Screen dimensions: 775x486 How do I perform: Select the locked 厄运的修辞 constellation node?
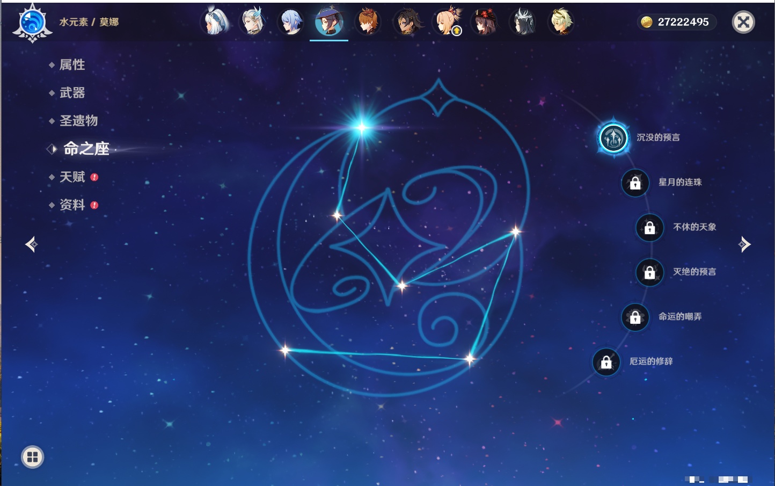(606, 362)
